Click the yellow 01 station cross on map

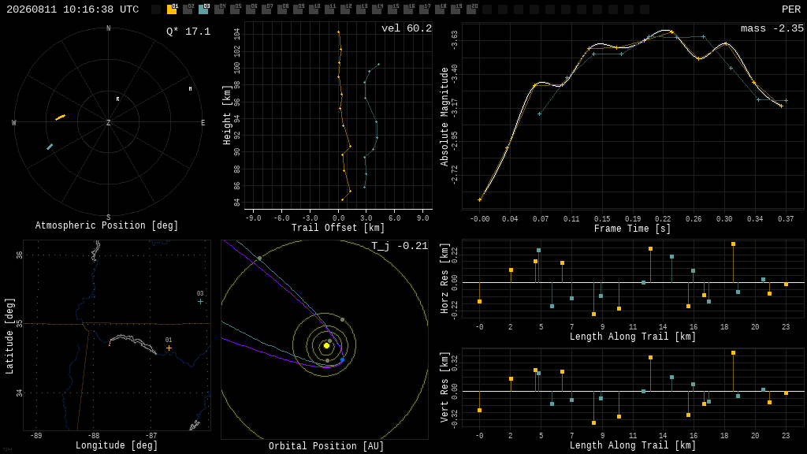169,348
